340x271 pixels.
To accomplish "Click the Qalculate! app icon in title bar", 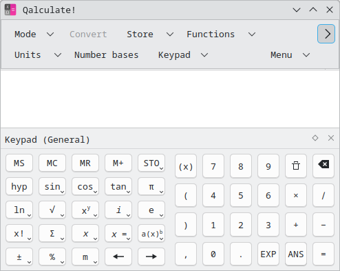I will point(10,10).
